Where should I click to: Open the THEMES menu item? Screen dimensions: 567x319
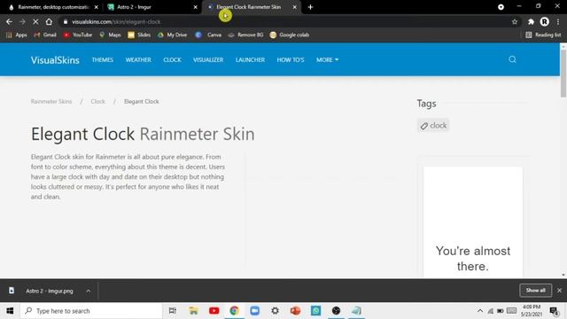(103, 59)
